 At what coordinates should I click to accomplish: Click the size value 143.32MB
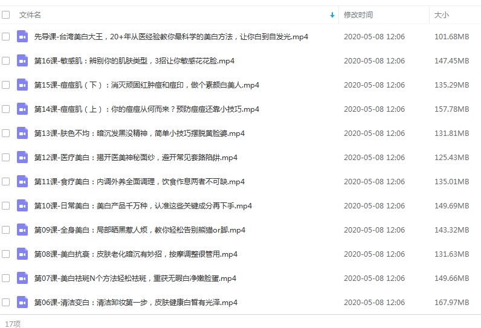[x=451, y=230]
